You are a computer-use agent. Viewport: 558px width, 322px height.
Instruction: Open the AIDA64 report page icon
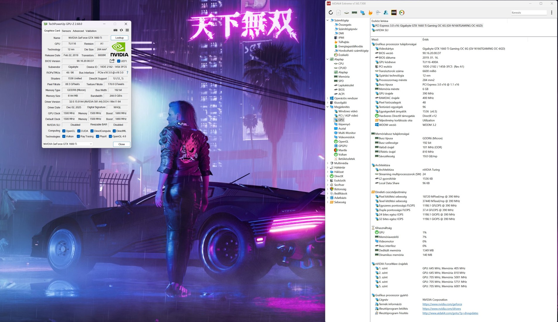338,13
